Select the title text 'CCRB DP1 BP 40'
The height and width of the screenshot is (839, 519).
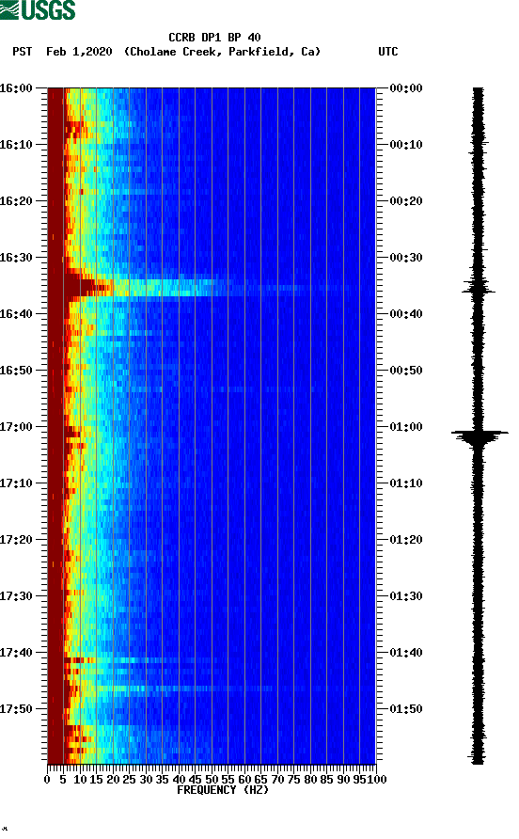[214, 38]
